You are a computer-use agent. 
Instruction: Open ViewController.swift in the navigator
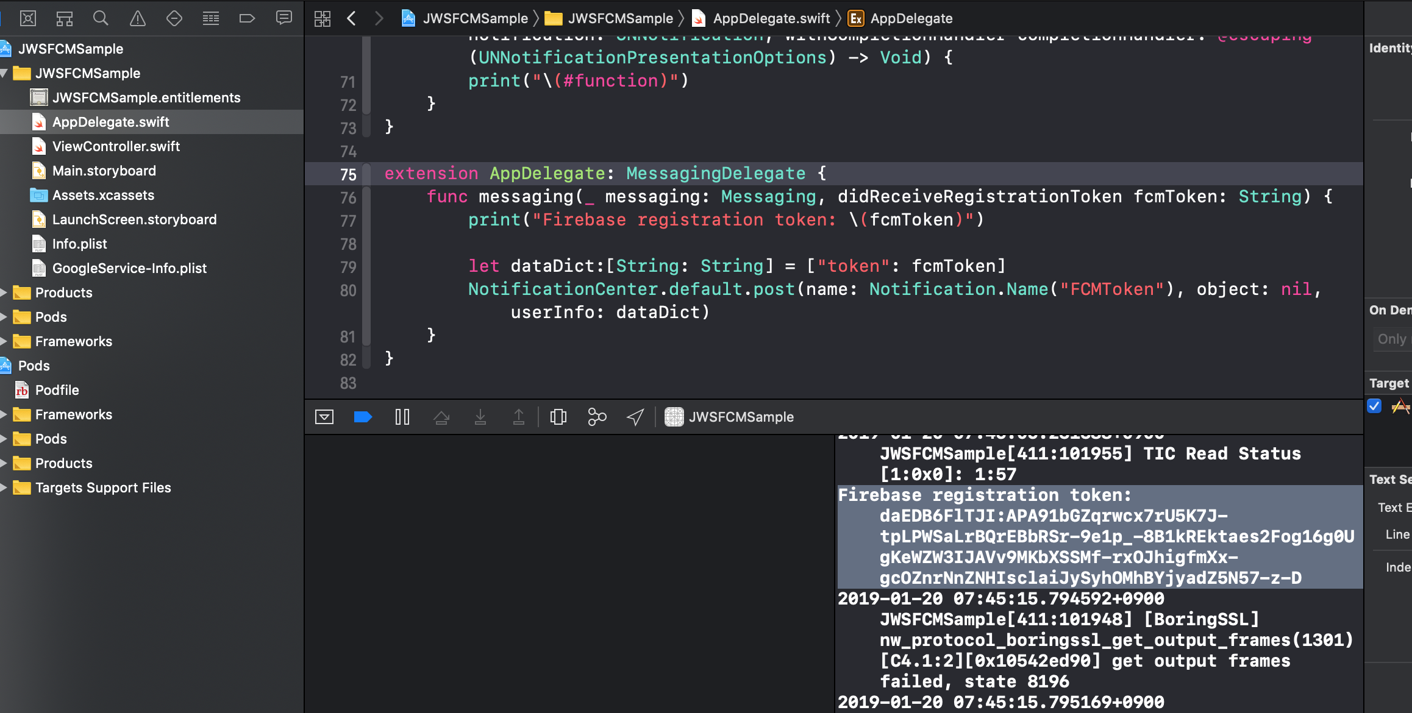(116, 146)
